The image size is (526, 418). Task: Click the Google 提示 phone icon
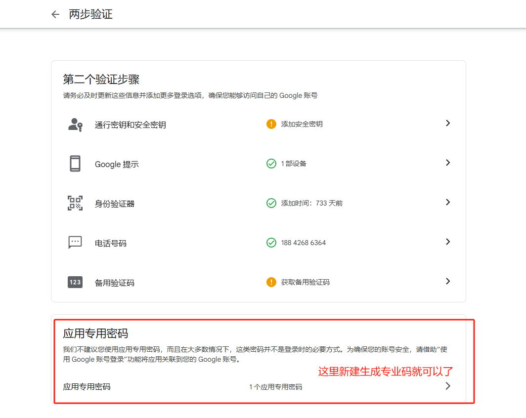pyautogui.click(x=75, y=163)
